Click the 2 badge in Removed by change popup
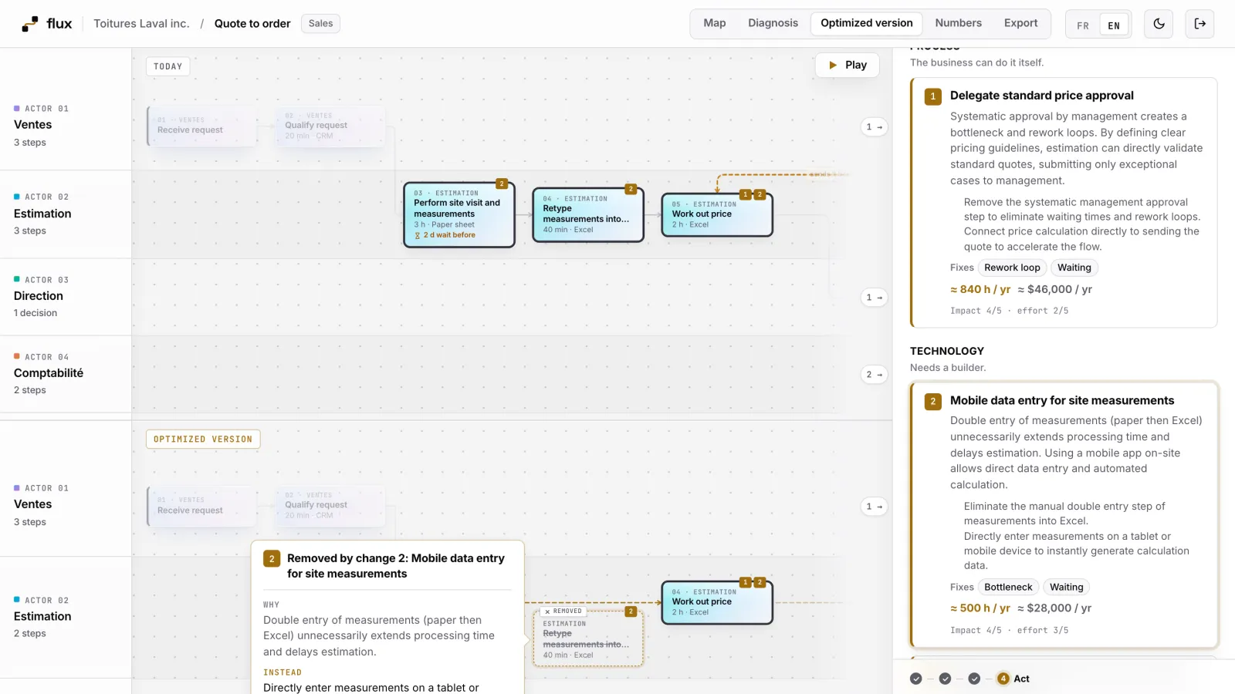This screenshot has height=694, width=1235. click(x=272, y=558)
